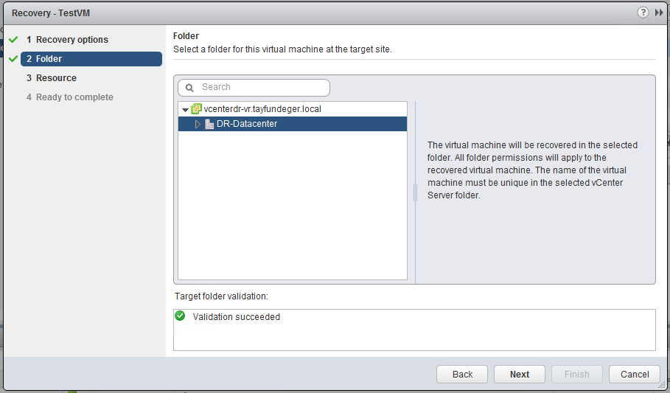The image size is (670, 393).
Task: Click the Back button
Action: click(x=462, y=374)
